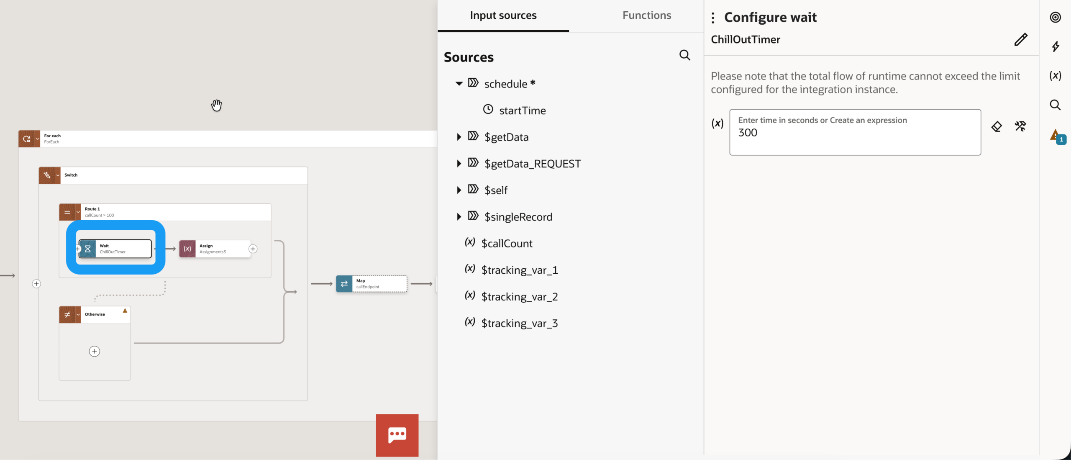The image size is (1071, 460).
Task: Open the Route 1 dropdown chevron
Action: pos(78,212)
